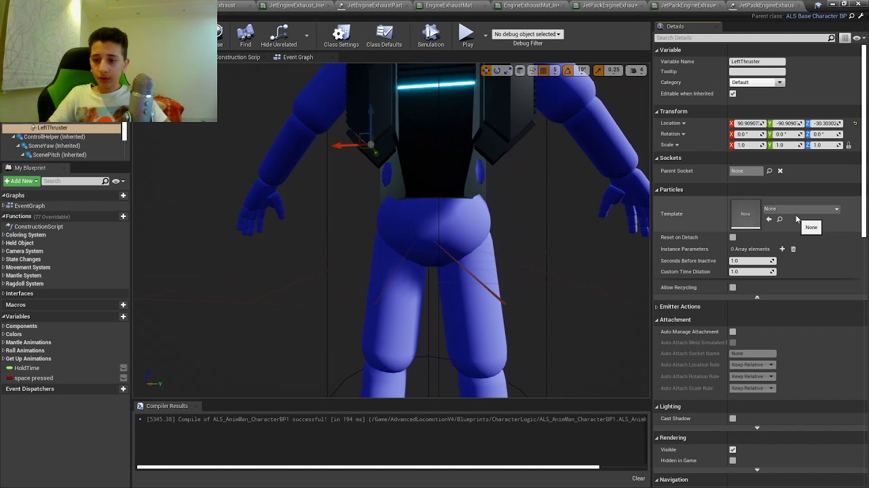Image resolution: width=869 pixels, height=488 pixels.
Task: Add a new graph with plus icon
Action: coord(123,195)
